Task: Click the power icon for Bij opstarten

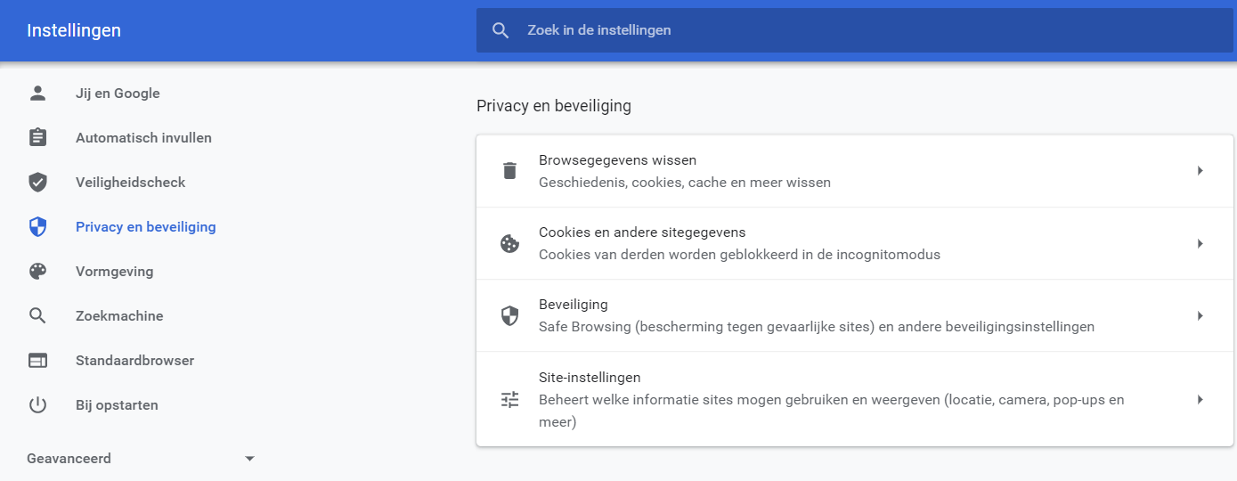Action: tap(37, 405)
